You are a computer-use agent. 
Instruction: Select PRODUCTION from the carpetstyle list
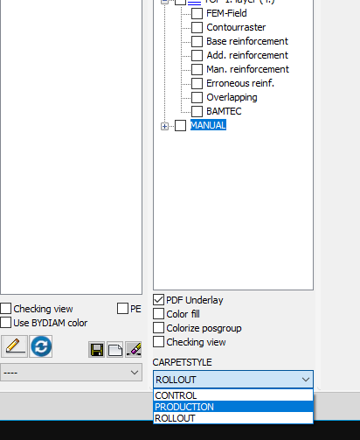(233, 407)
